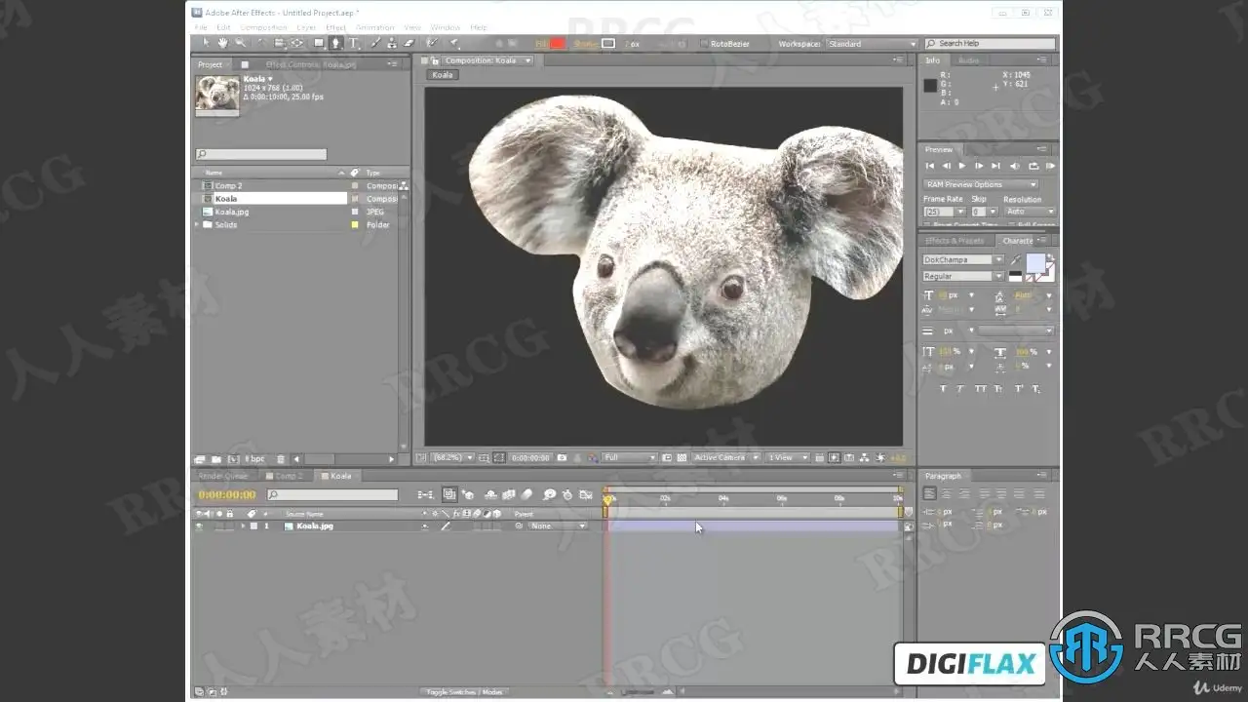Switch to the Render Queue tab
Screen dimensions: 1248x702
[x=223, y=476]
